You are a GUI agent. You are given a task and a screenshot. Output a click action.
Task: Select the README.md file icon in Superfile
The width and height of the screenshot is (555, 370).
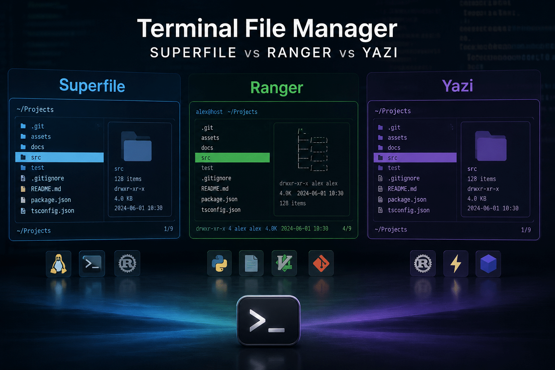23,189
